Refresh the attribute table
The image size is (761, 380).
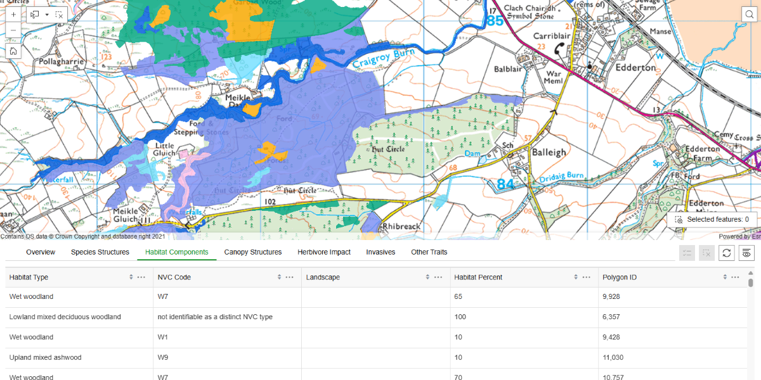(727, 253)
